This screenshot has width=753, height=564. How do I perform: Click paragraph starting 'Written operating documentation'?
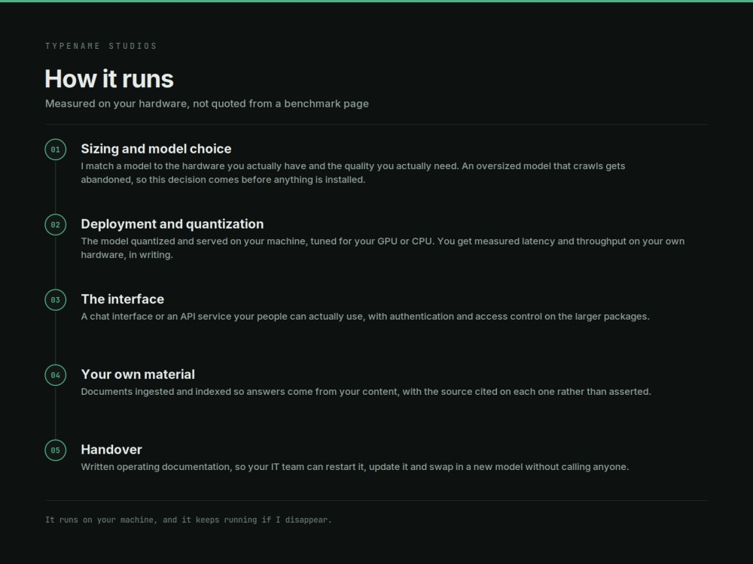(x=355, y=467)
